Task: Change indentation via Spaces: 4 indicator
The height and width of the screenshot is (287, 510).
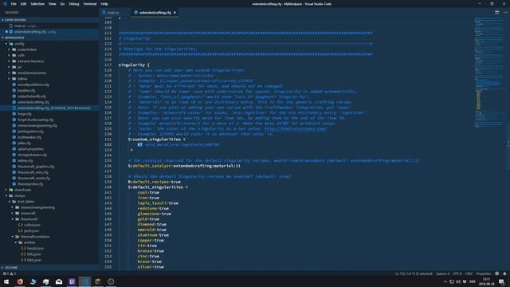Action: pyautogui.click(x=442, y=273)
